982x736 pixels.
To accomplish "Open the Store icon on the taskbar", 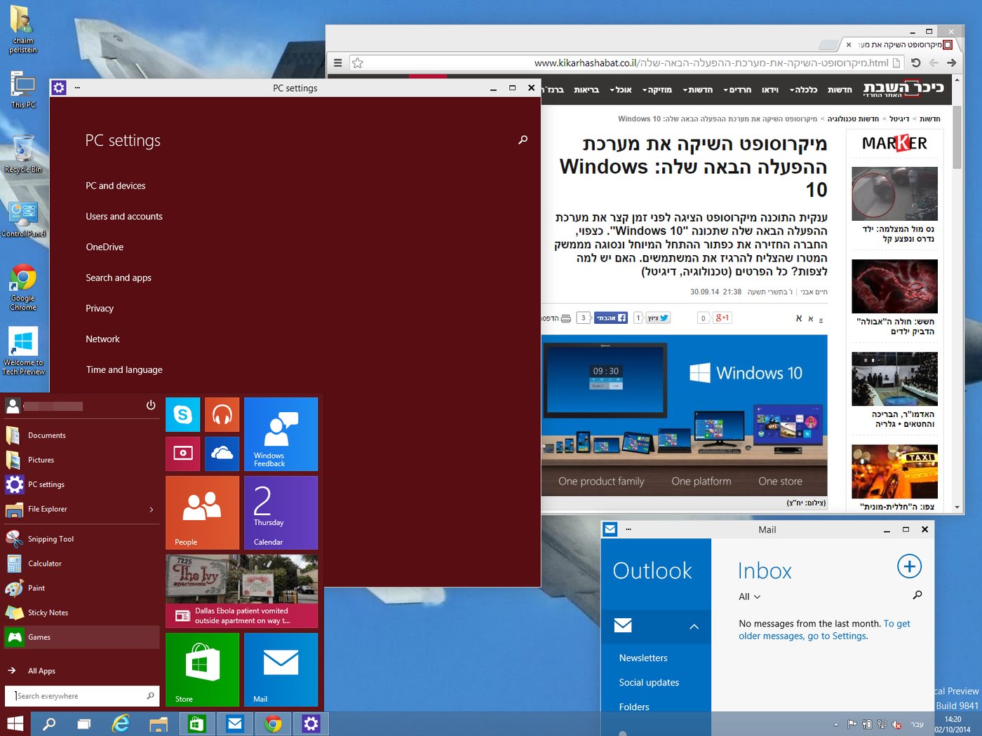I will coord(196,724).
